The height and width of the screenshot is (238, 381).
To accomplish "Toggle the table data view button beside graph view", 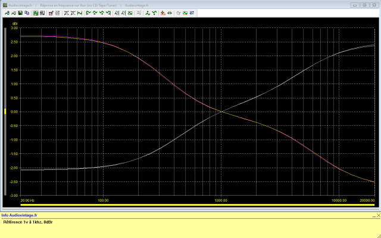I will click(42, 13).
